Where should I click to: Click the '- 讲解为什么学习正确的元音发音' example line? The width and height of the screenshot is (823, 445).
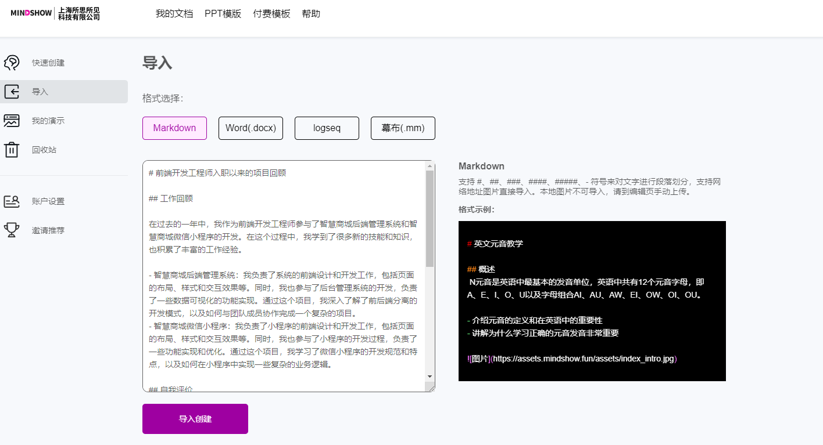pos(543,333)
